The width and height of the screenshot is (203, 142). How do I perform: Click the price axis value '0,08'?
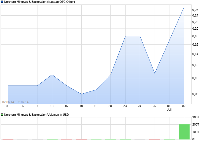pos(195,94)
